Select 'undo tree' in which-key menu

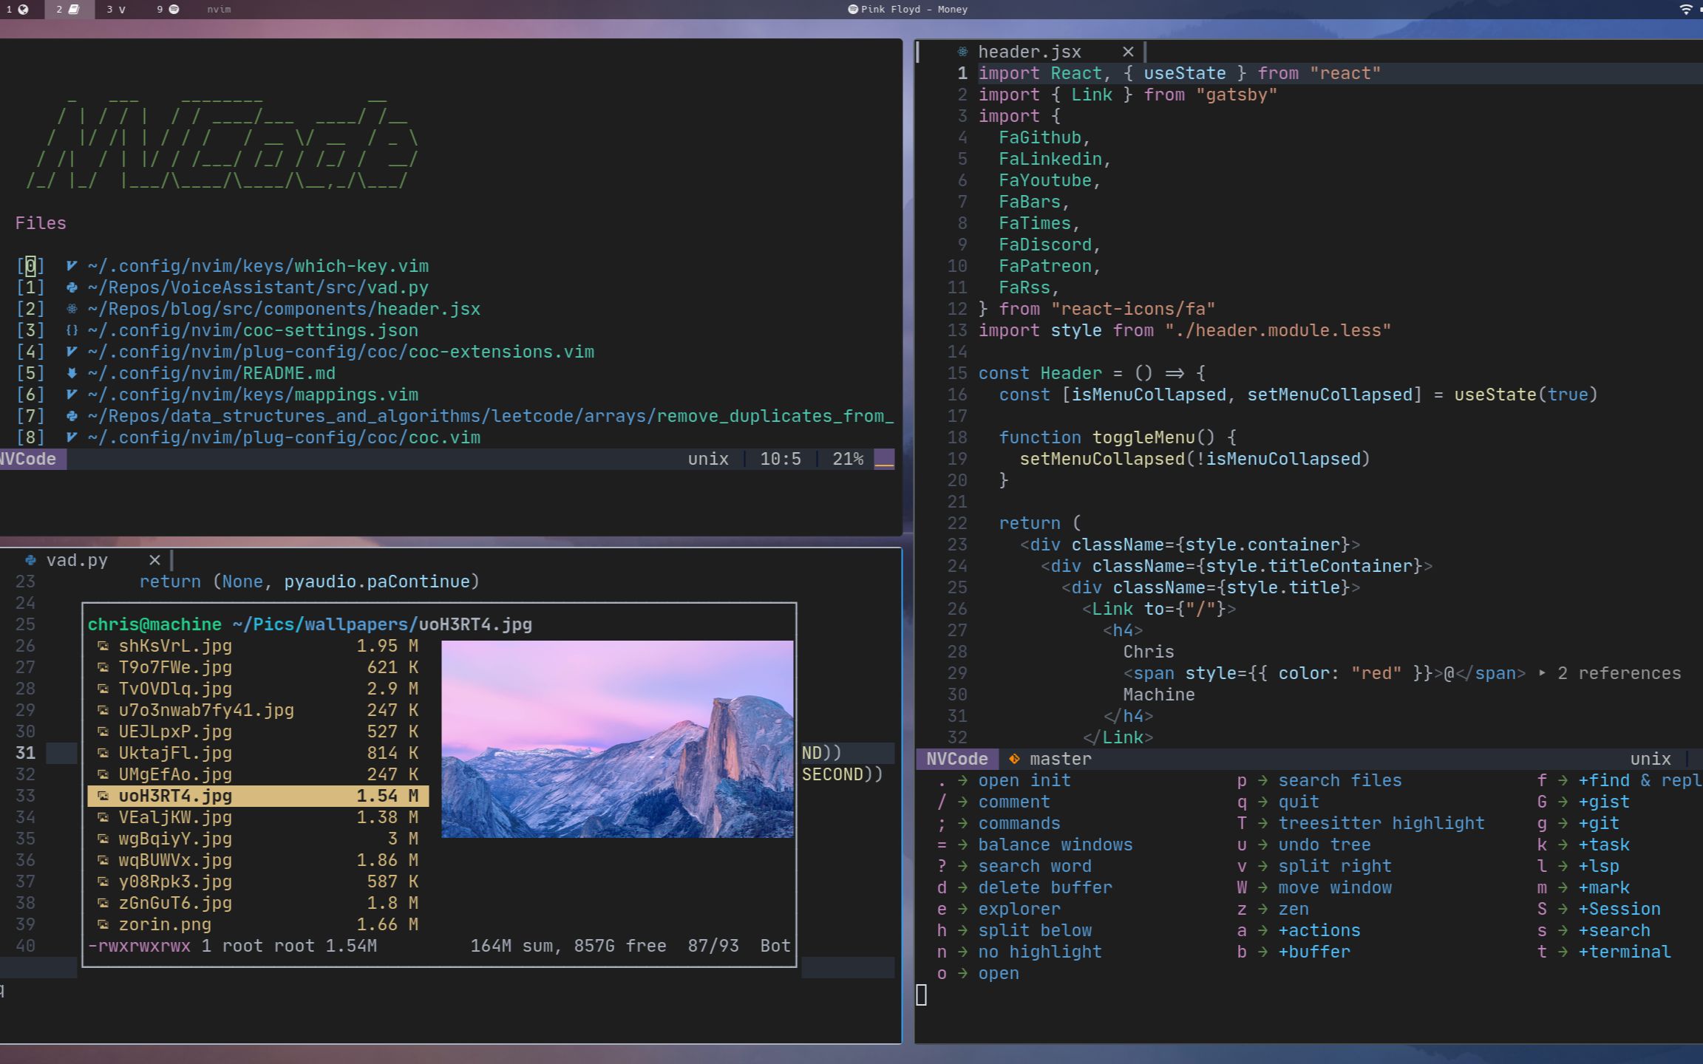coord(1325,844)
